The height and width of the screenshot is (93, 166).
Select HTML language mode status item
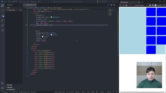pyautogui.click(x=93, y=92)
